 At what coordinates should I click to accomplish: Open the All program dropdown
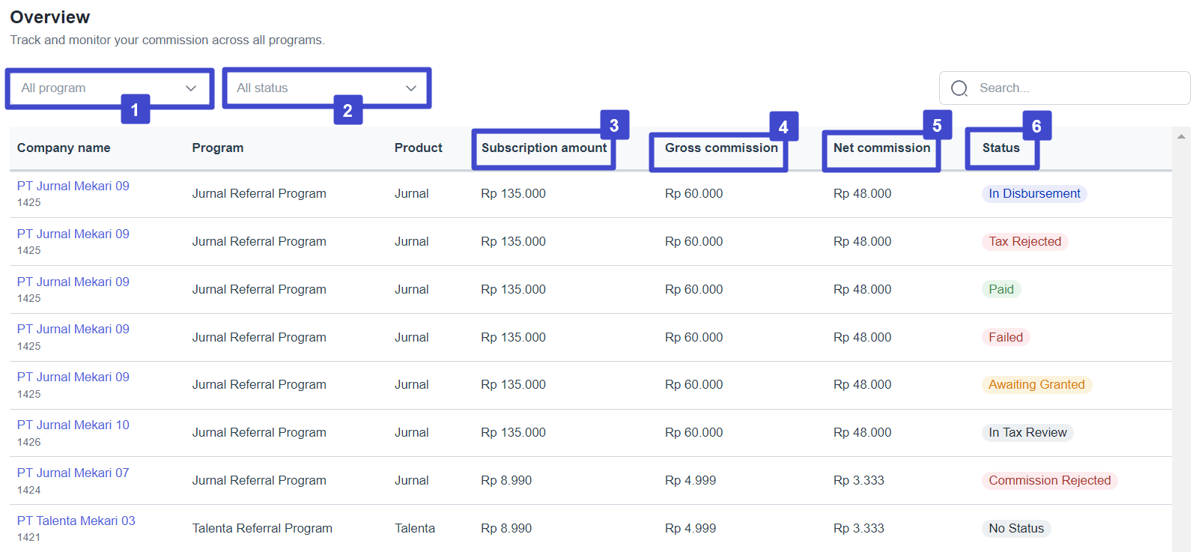click(x=109, y=88)
